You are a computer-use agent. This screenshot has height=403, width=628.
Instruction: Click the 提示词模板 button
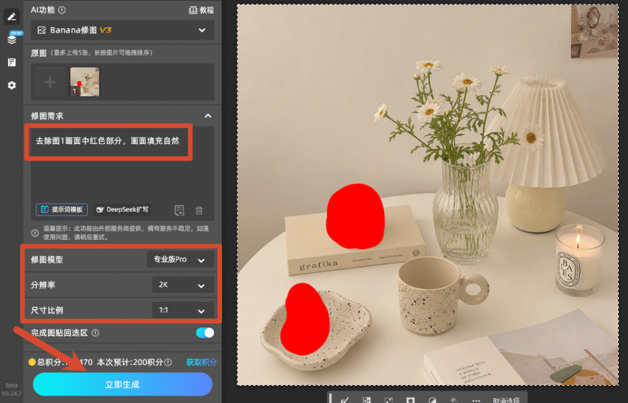coord(62,210)
